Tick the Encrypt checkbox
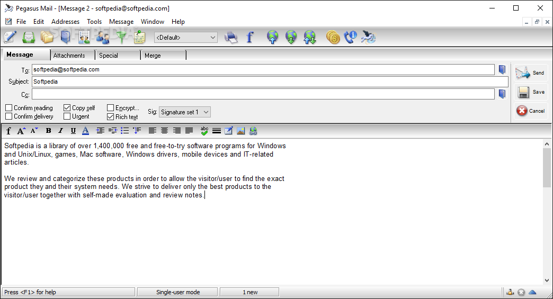 [110, 108]
